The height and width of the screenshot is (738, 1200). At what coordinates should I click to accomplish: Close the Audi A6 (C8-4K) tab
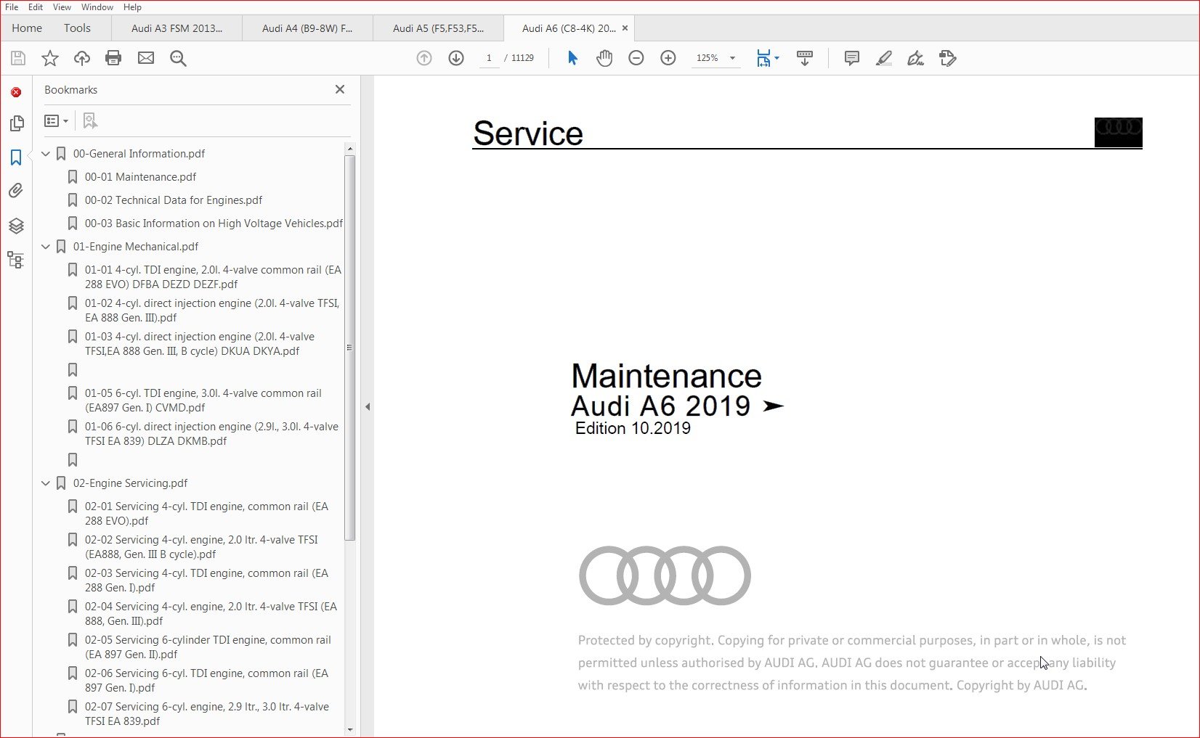[x=625, y=28]
